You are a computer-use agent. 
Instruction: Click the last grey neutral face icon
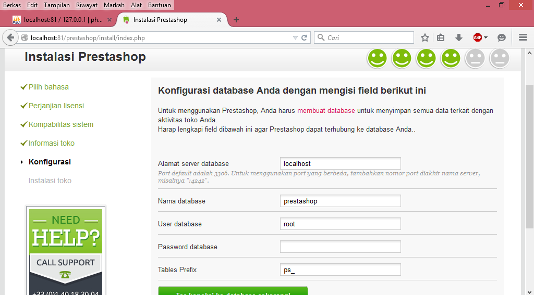(499, 58)
